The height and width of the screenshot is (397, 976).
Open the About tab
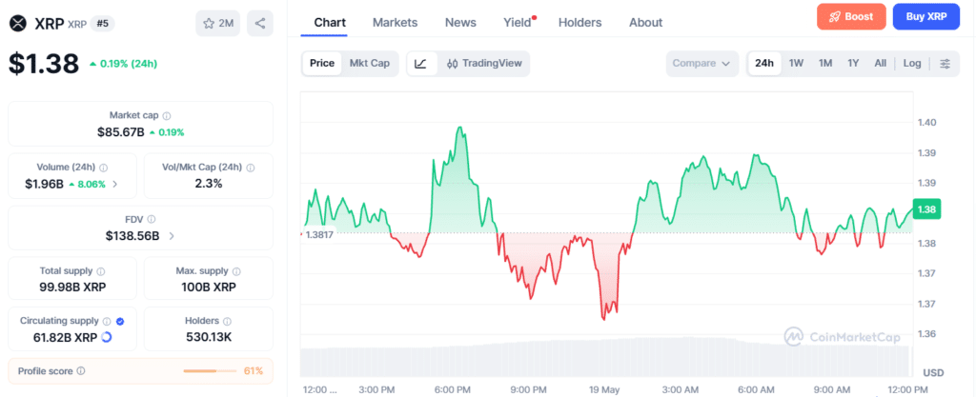(x=645, y=23)
